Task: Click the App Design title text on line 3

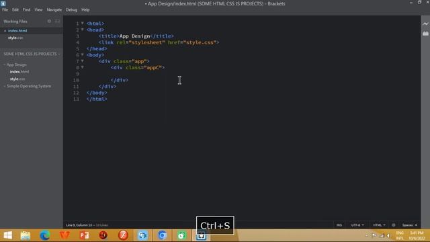Action: (x=134, y=36)
